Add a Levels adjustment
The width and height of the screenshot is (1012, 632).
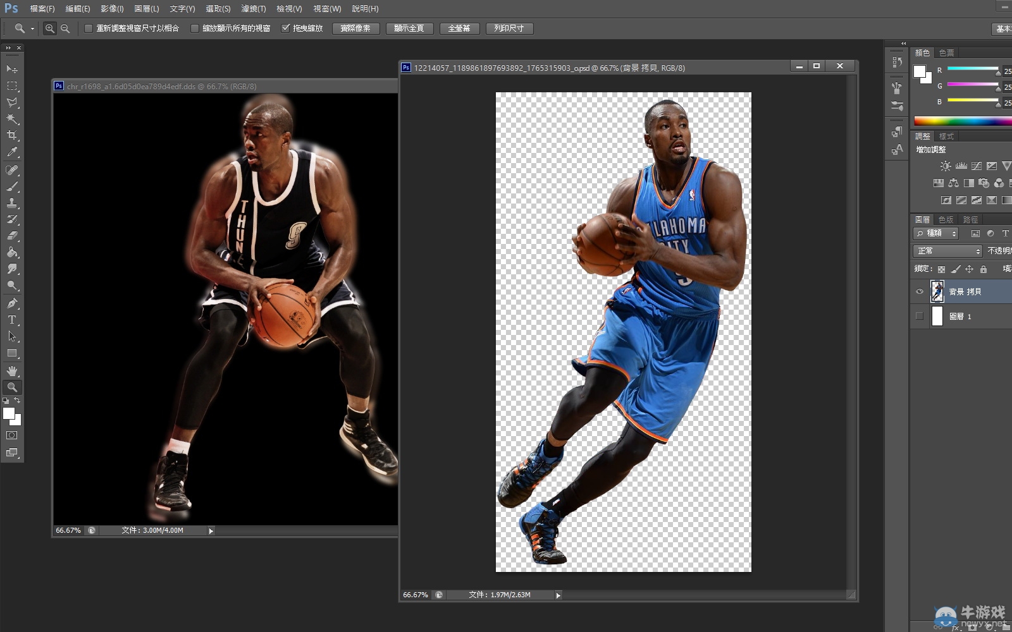coord(961,166)
